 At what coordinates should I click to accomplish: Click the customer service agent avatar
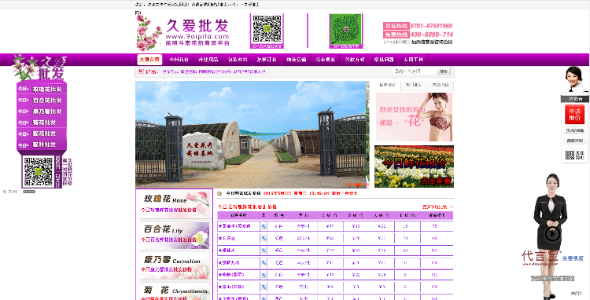tap(573, 79)
